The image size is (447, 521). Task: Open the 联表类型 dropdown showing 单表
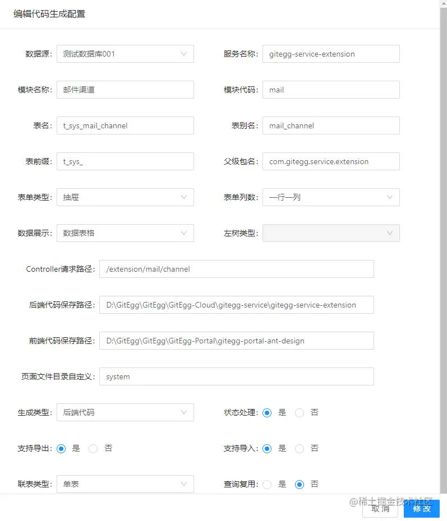coord(125,484)
